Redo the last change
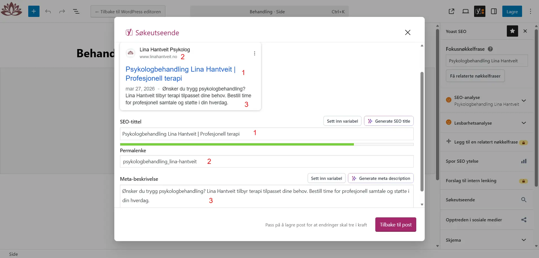Screen dimensions: 539x258 pyautogui.click(x=62, y=11)
